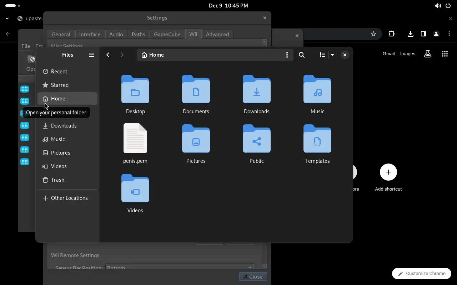Toggle Chrome side panel
The height and width of the screenshot is (285, 457).
click(x=423, y=34)
